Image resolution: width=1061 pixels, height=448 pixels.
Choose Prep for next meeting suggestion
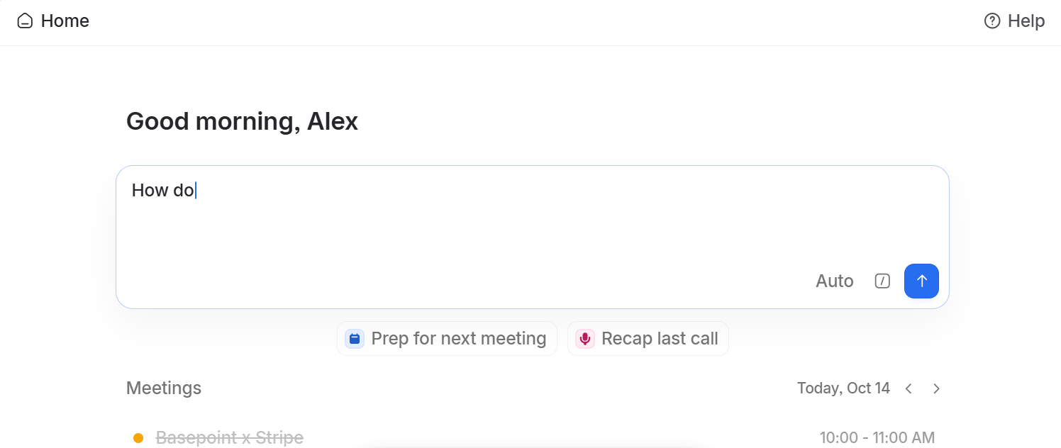(x=447, y=339)
